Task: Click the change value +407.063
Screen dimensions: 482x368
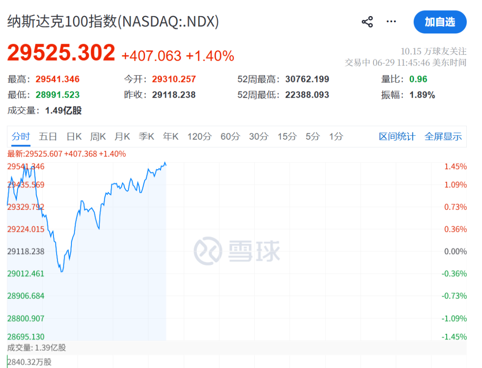Action: click(152, 56)
